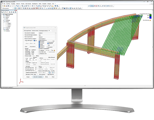Select Soletta 2 in the tree
The width and height of the screenshot is (154, 120).
(x=9, y=25)
